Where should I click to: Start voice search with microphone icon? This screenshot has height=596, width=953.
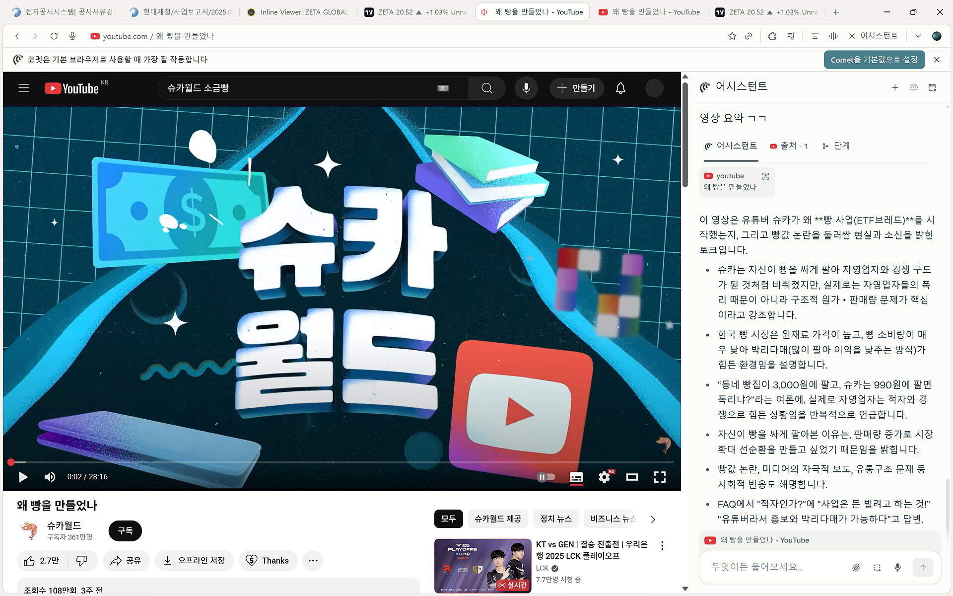click(526, 88)
